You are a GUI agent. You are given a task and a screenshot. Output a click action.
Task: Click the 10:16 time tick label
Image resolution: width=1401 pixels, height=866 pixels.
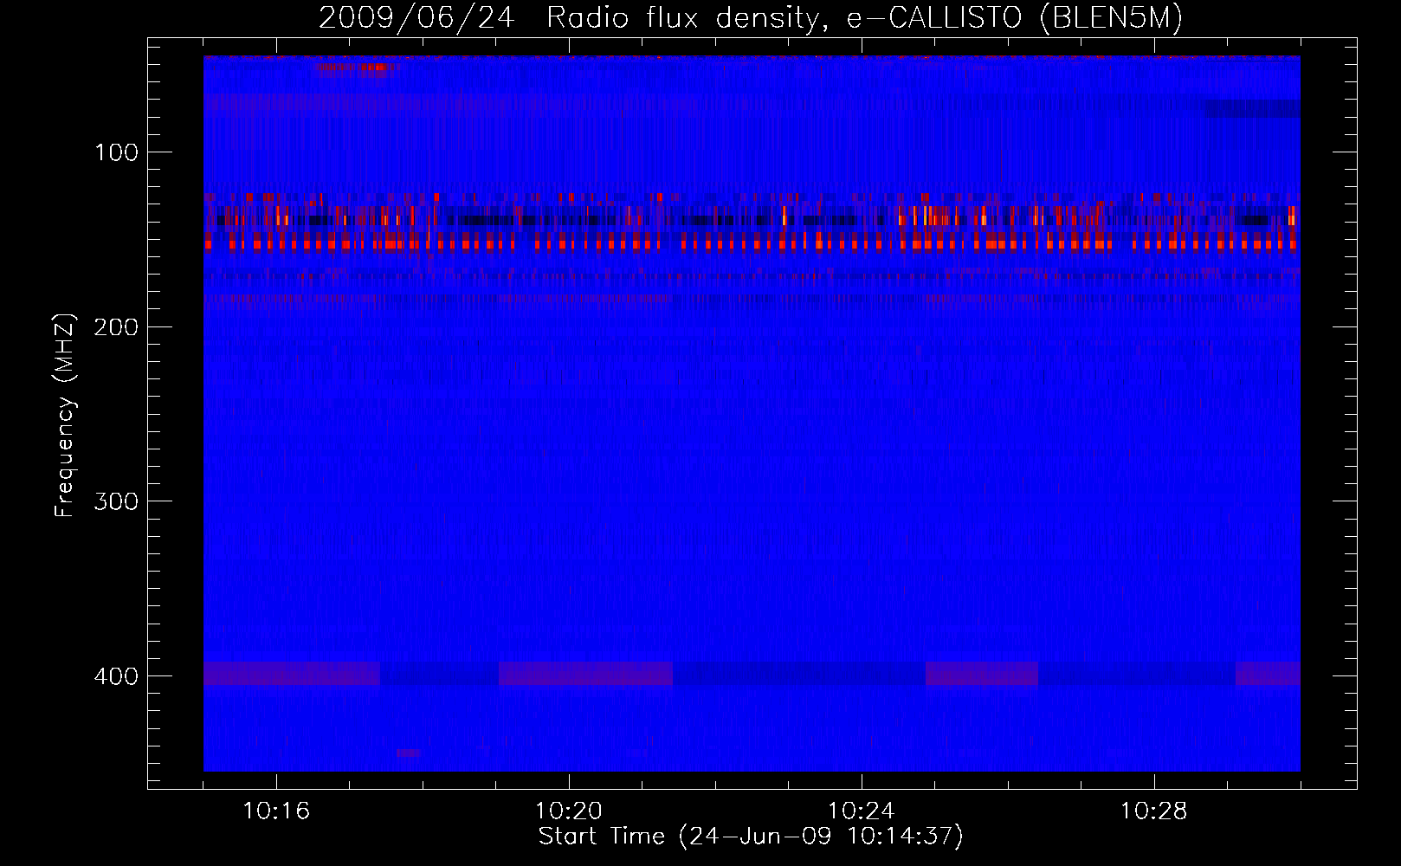[x=276, y=811]
